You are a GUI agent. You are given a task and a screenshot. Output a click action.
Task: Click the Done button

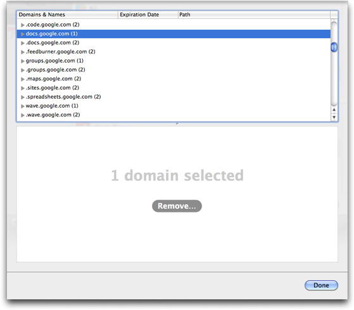[321, 285]
